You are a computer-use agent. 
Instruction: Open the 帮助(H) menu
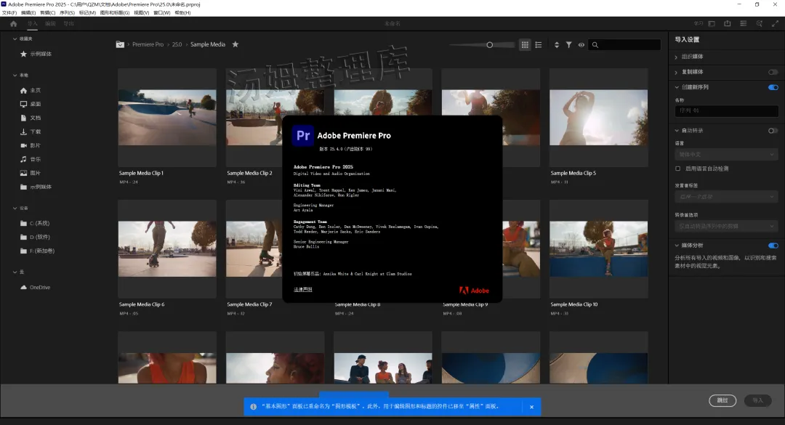tap(182, 12)
